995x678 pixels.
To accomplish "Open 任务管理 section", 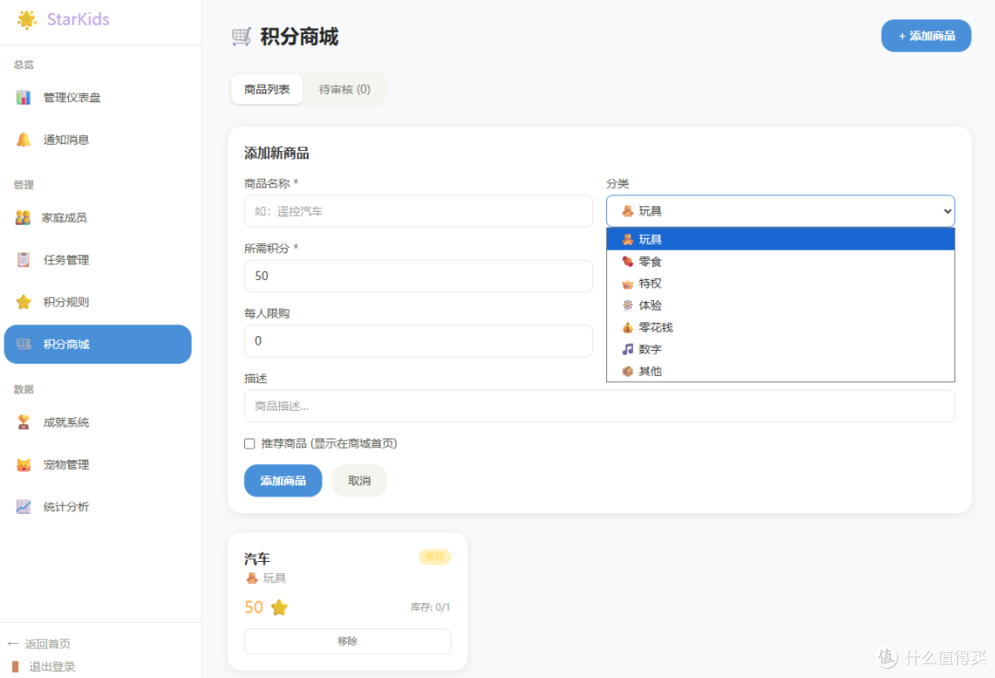I will 98,260.
